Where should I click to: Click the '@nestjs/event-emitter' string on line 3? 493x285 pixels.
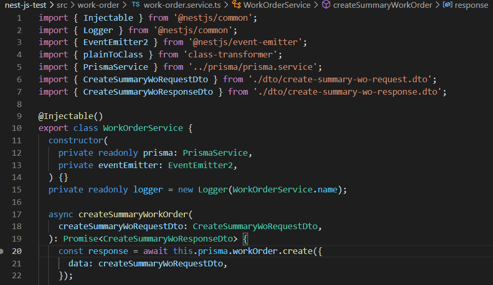pyautogui.click(x=245, y=42)
